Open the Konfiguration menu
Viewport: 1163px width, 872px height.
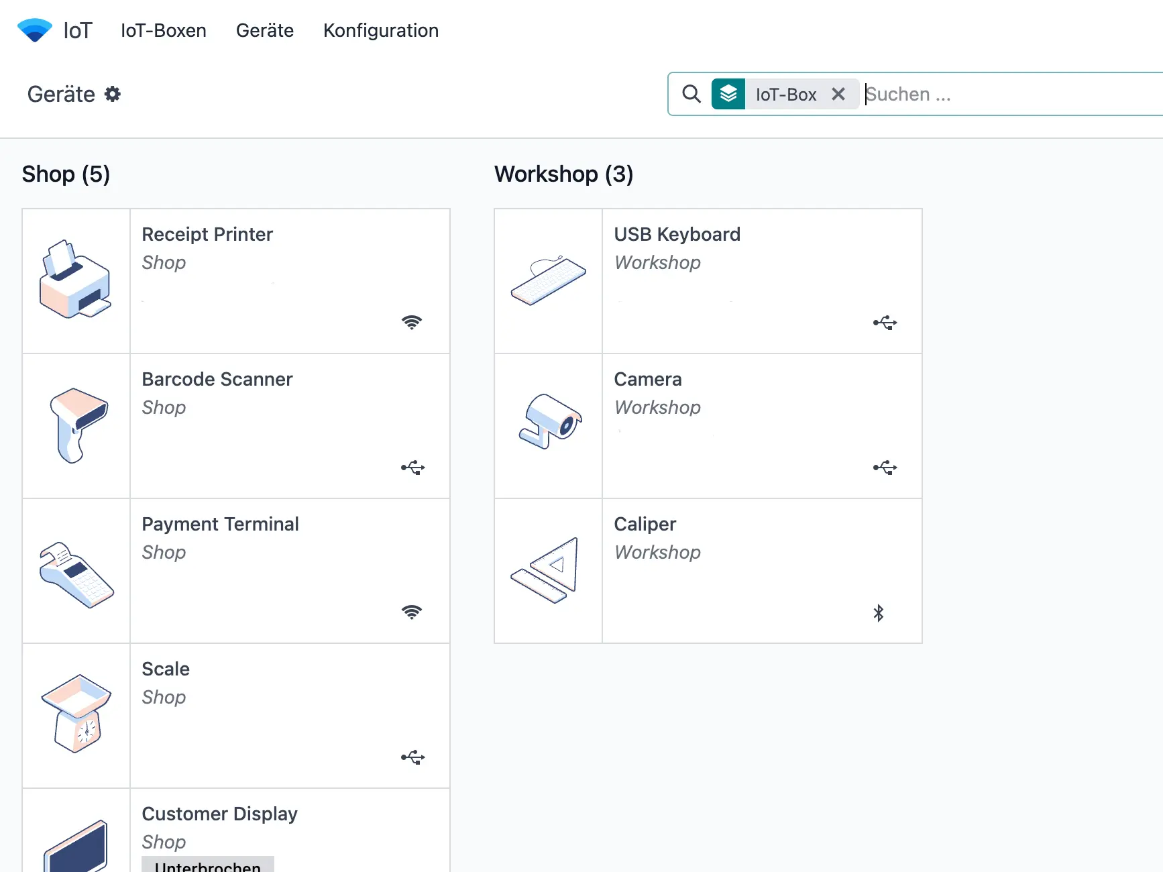380,31
